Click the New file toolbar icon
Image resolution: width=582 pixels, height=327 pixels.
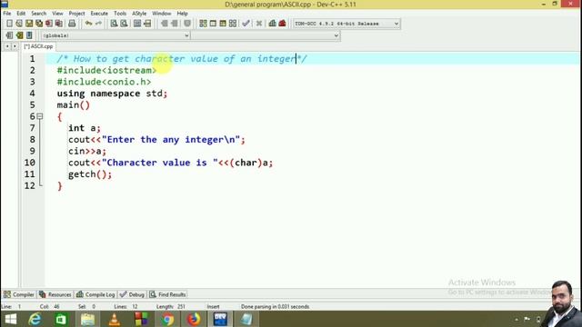(10, 24)
